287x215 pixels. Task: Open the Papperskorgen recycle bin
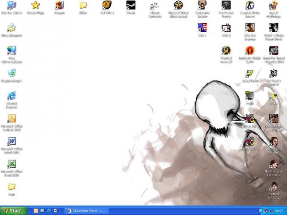tap(12, 74)
